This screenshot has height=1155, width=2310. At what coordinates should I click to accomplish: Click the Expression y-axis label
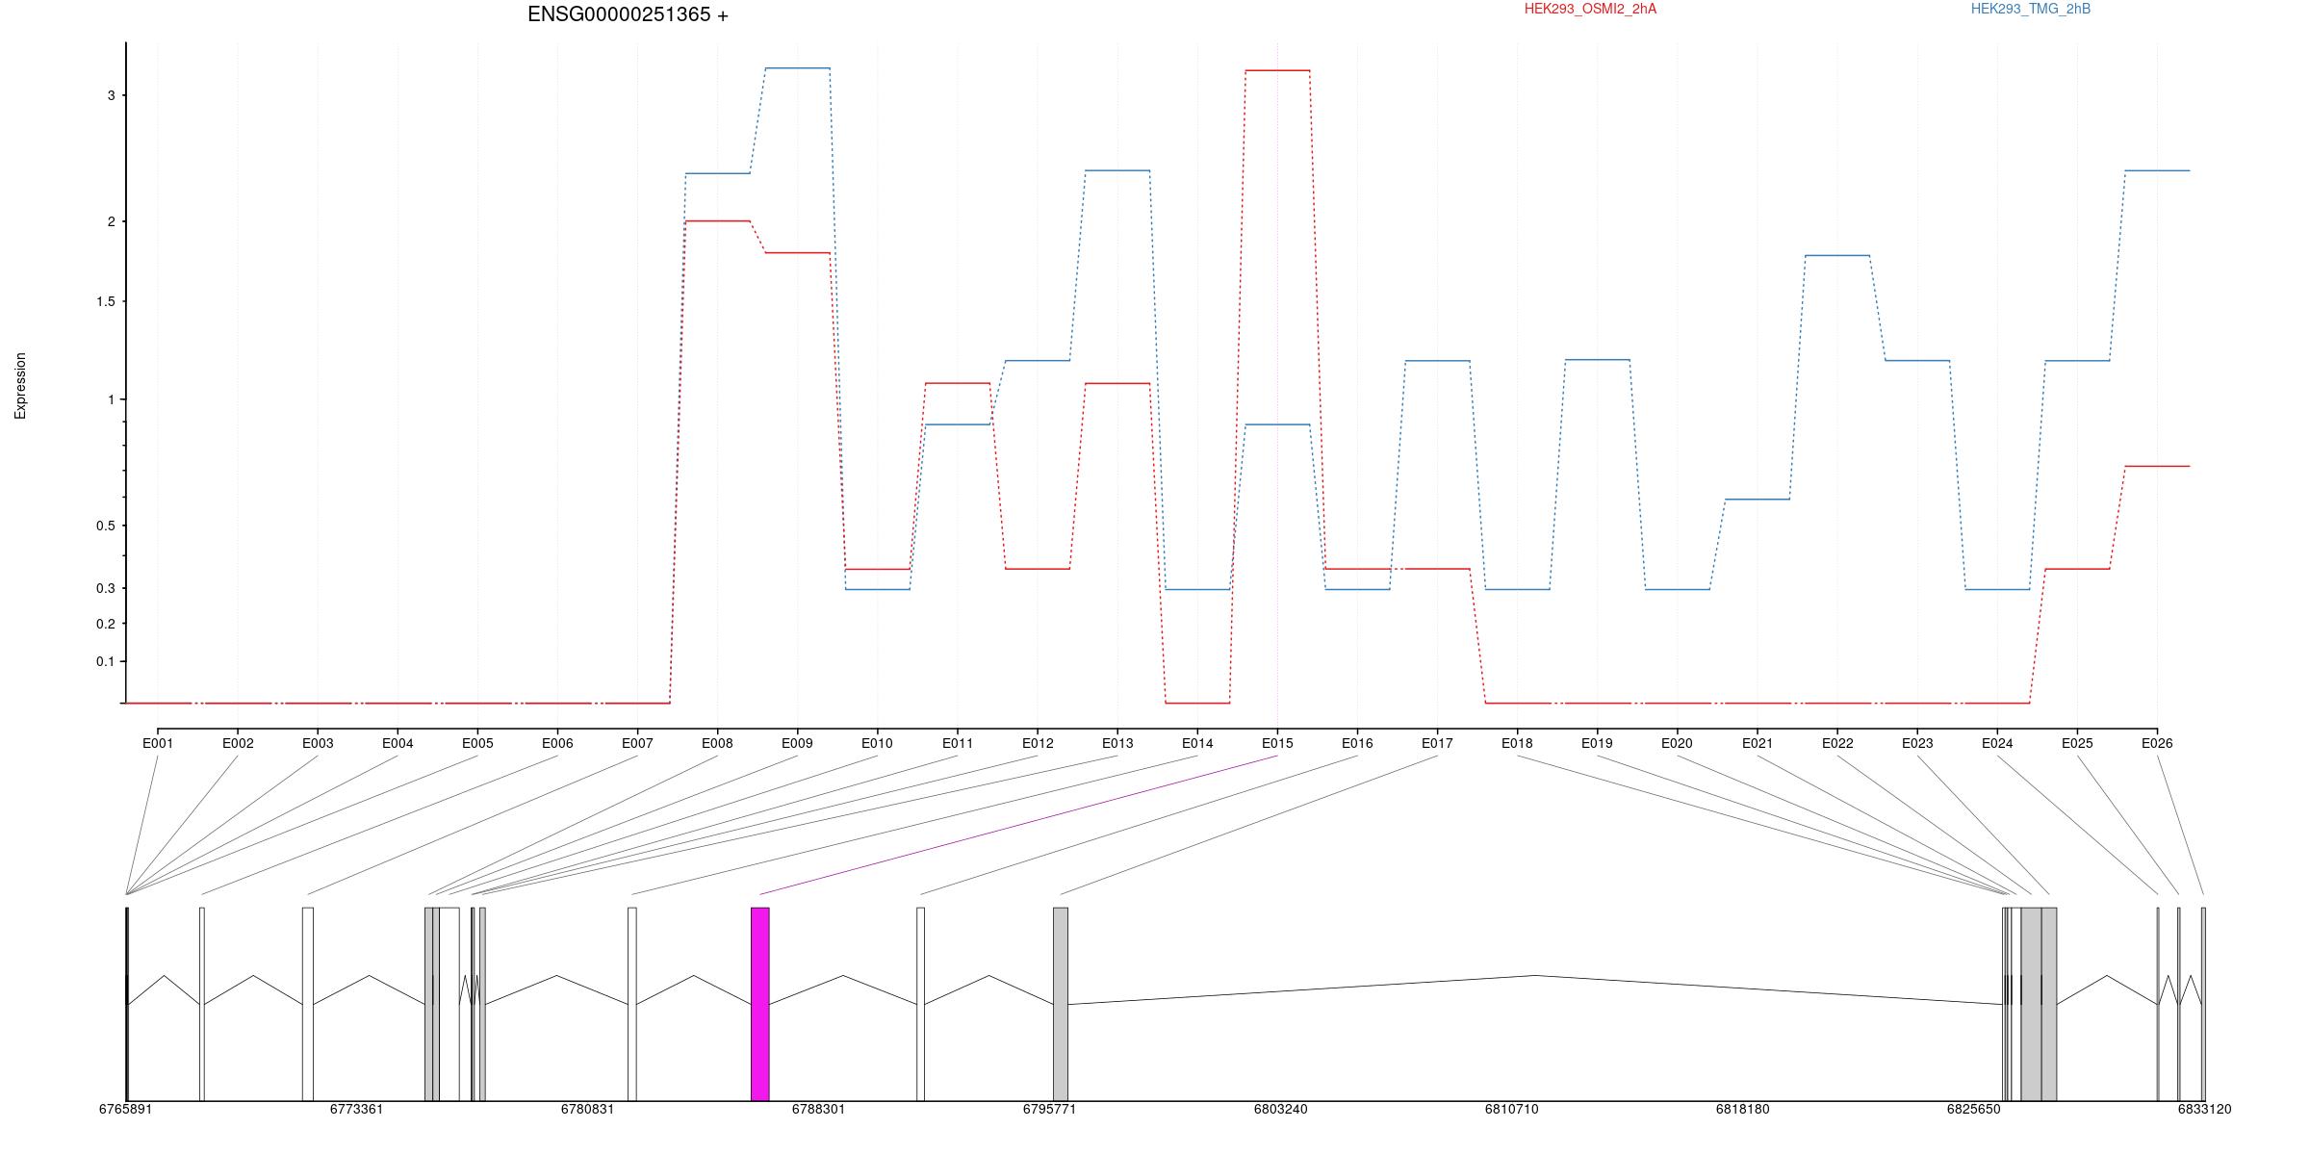[20, 386]
